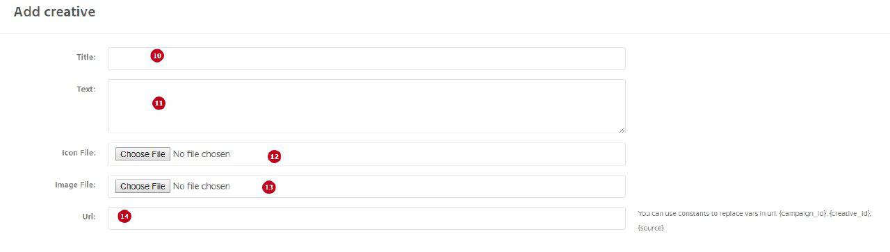Click the red marker numbered 10
This screenshot has height=252, width=890.
pos(157,56)
